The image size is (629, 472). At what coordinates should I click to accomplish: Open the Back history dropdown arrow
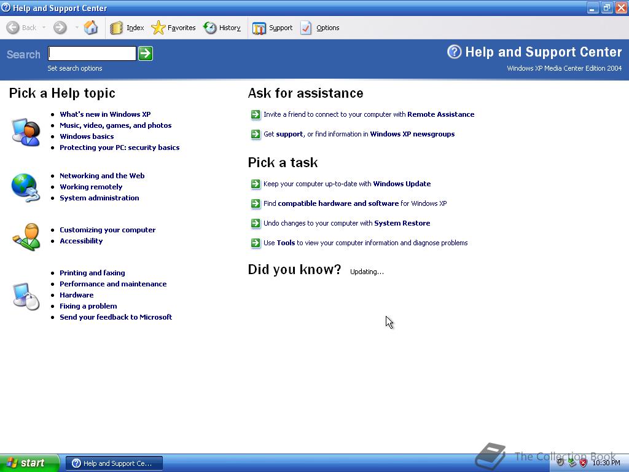pos(44,28)
